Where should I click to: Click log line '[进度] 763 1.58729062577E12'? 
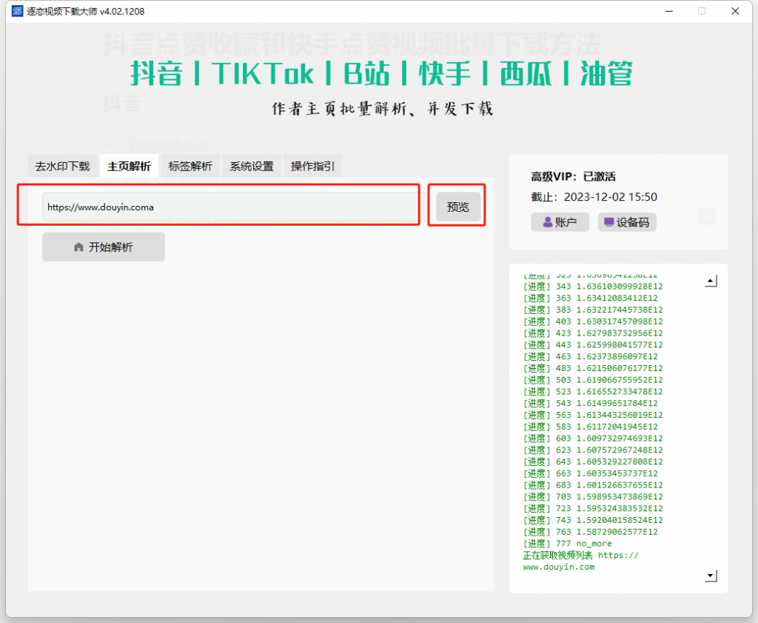coord(590,532)
